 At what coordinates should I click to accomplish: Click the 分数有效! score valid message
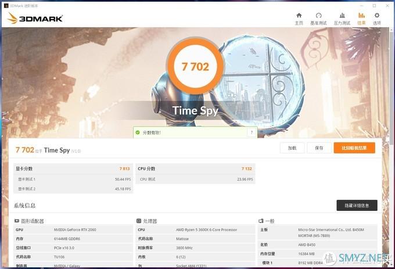click(x=152, y=132)
